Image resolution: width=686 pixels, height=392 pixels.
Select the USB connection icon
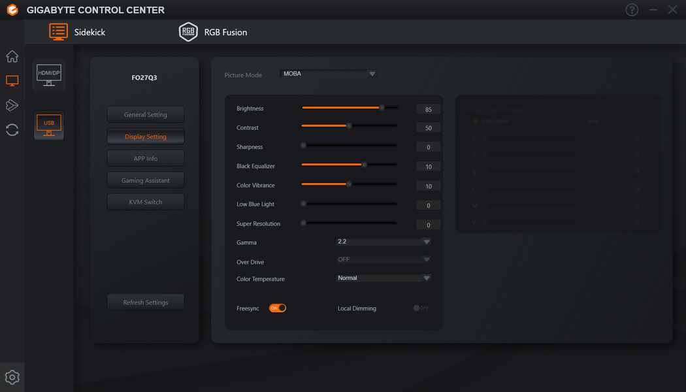click(x=49, y=125)
